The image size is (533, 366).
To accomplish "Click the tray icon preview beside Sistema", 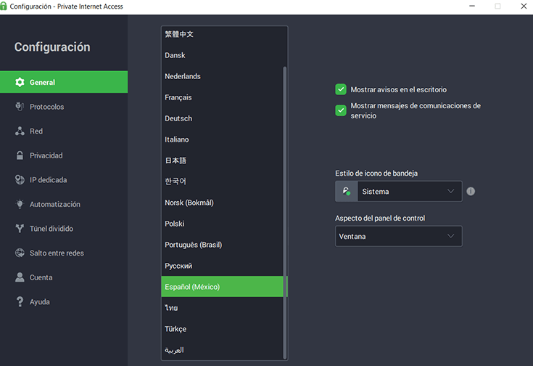I will (x=347, y=191).
